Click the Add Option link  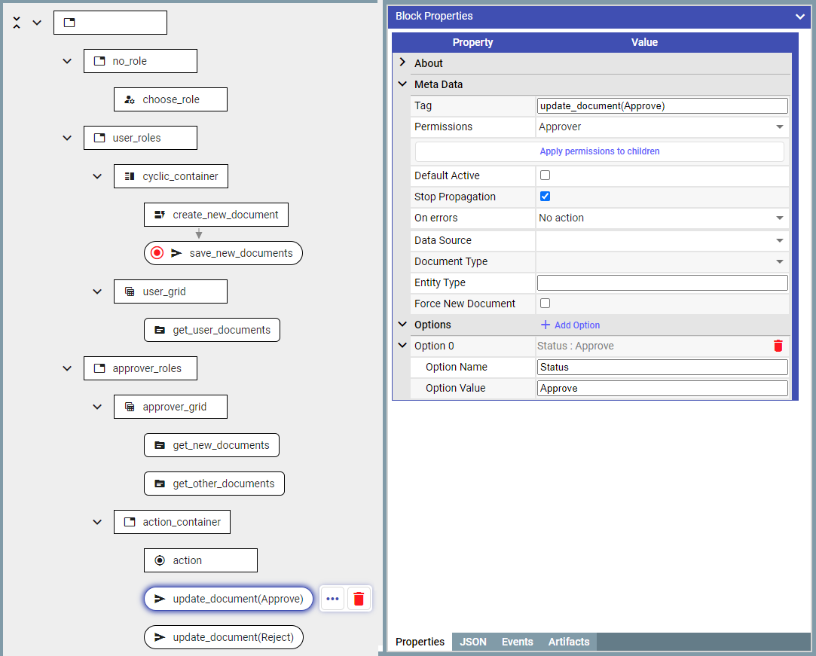[570, 325]
